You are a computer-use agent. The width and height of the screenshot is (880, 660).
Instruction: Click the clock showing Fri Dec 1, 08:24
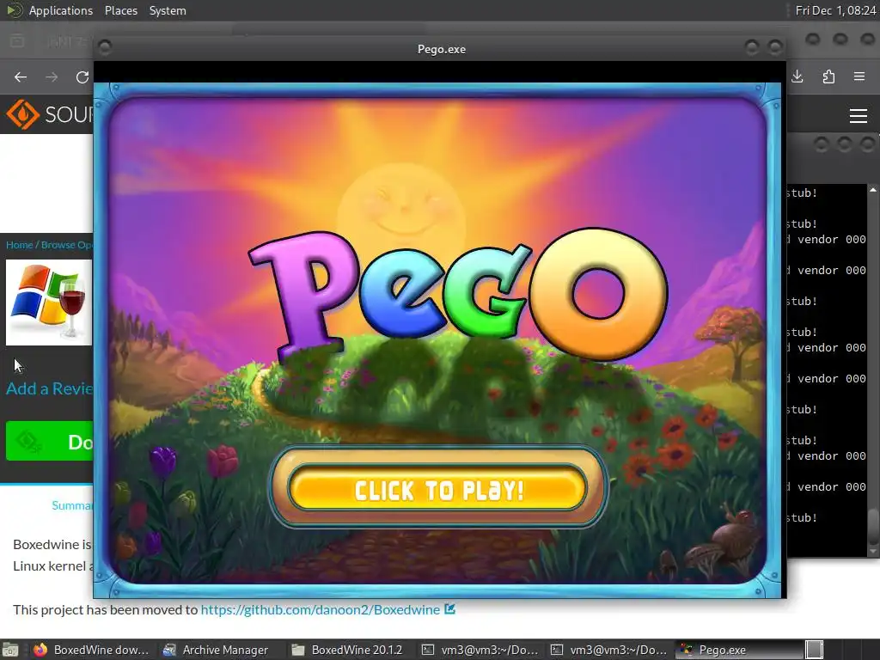835,10
